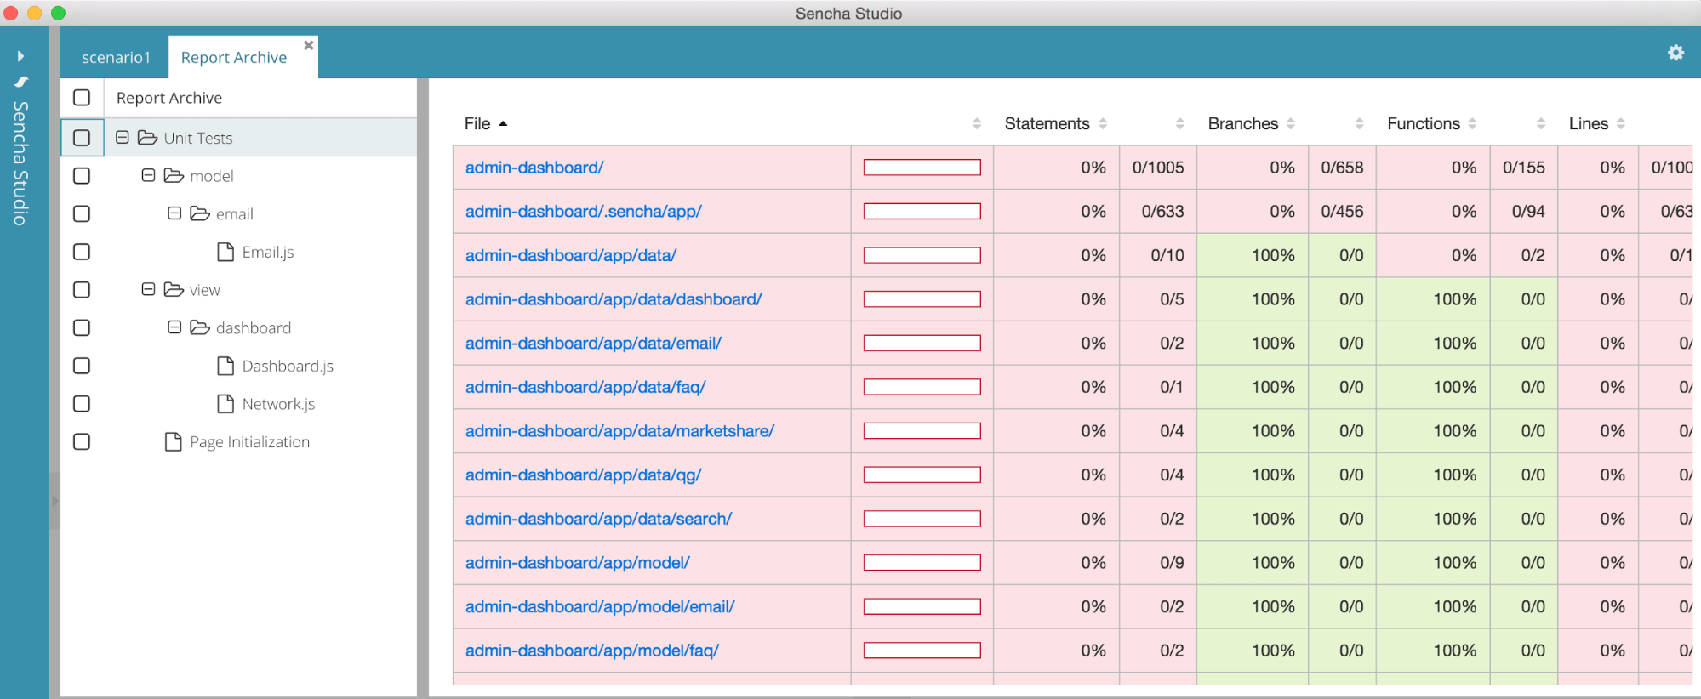Click the Sencha logo icon in sidebar

[21, 82]
